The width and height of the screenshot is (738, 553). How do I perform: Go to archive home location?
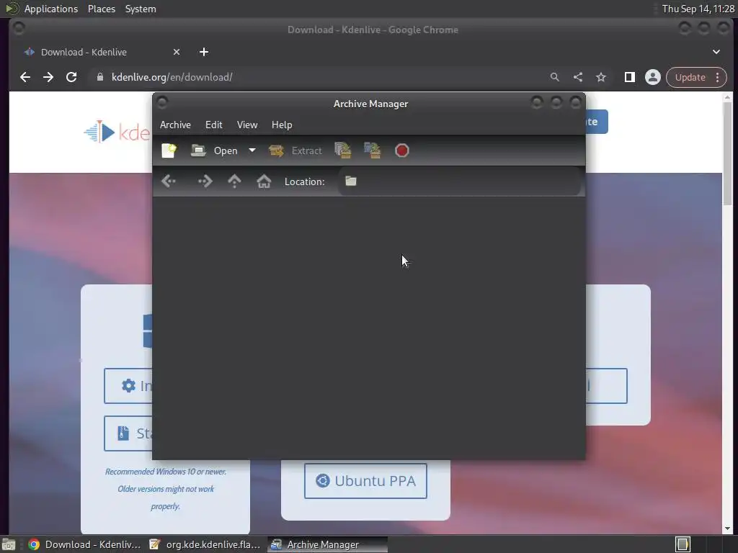pyautogui.click(x=264, y=181)
